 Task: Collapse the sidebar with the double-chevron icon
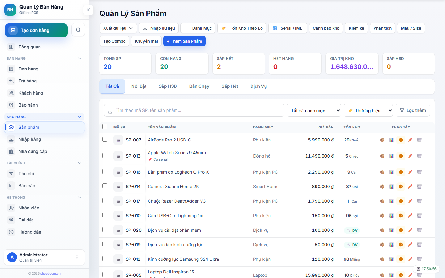click(88, 10)
